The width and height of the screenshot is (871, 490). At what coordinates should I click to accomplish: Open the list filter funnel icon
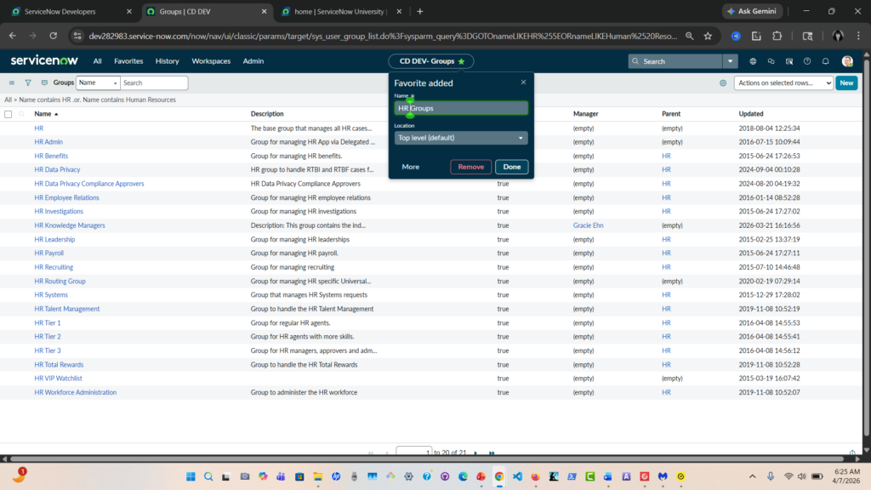tap(28, 83)
